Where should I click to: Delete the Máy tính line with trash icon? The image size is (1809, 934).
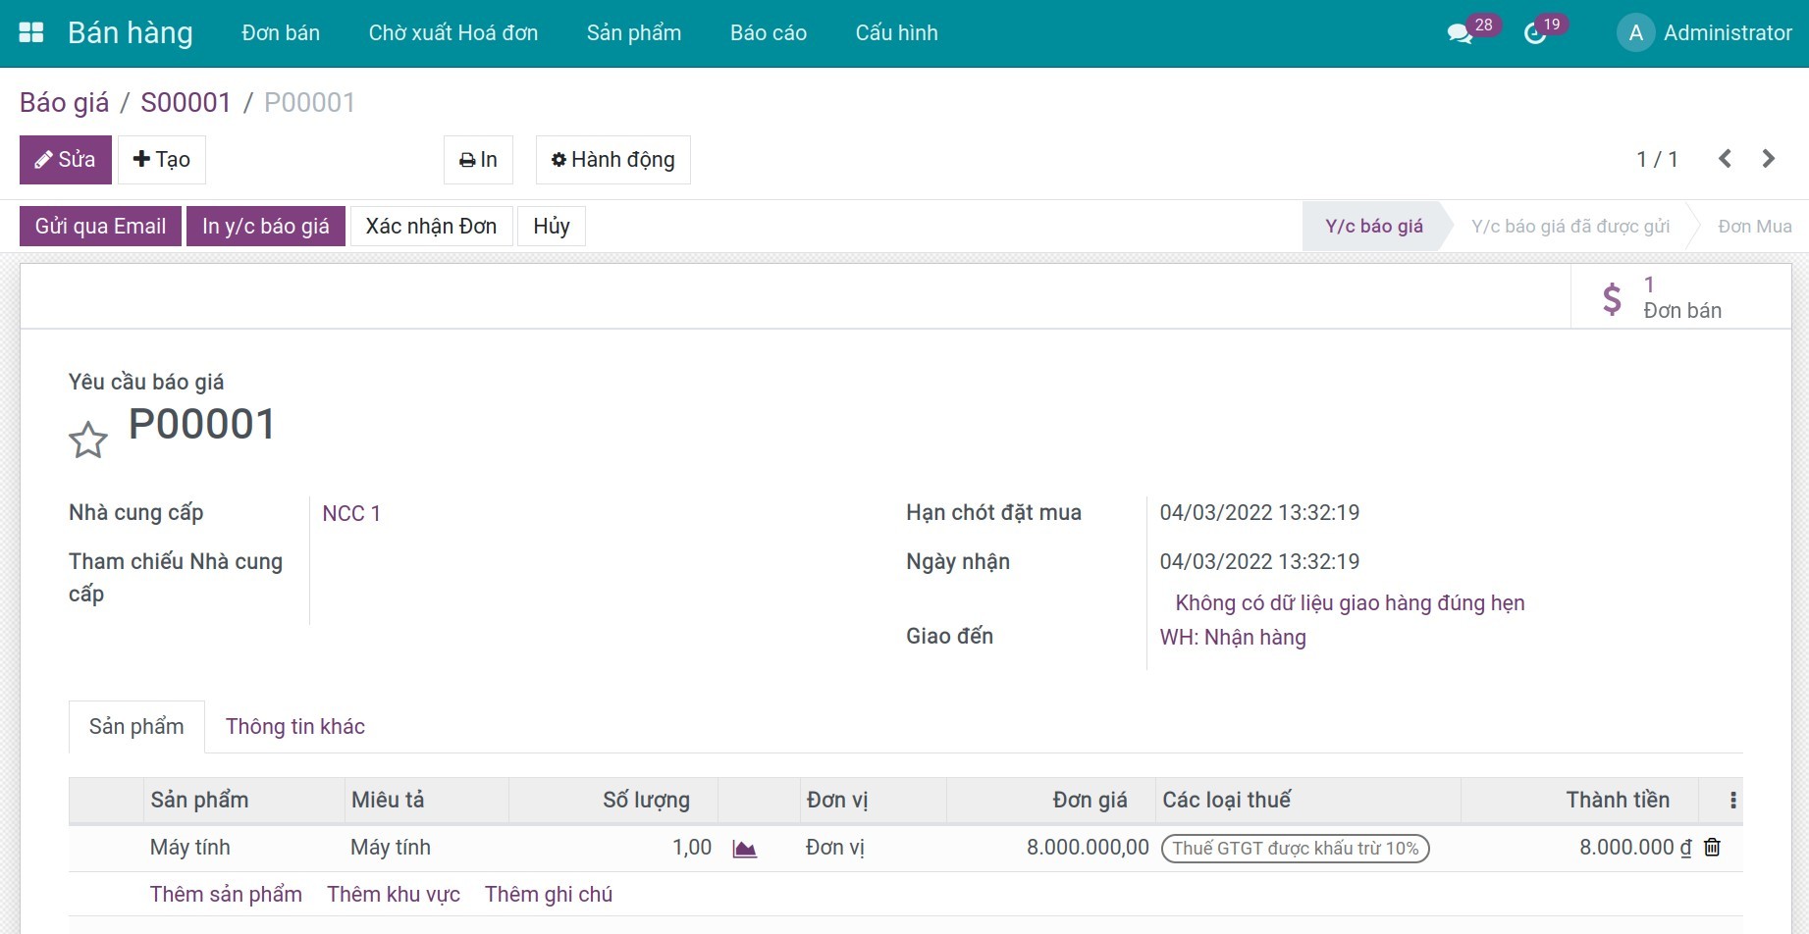pyautogui.click(x=1712, y=848)
